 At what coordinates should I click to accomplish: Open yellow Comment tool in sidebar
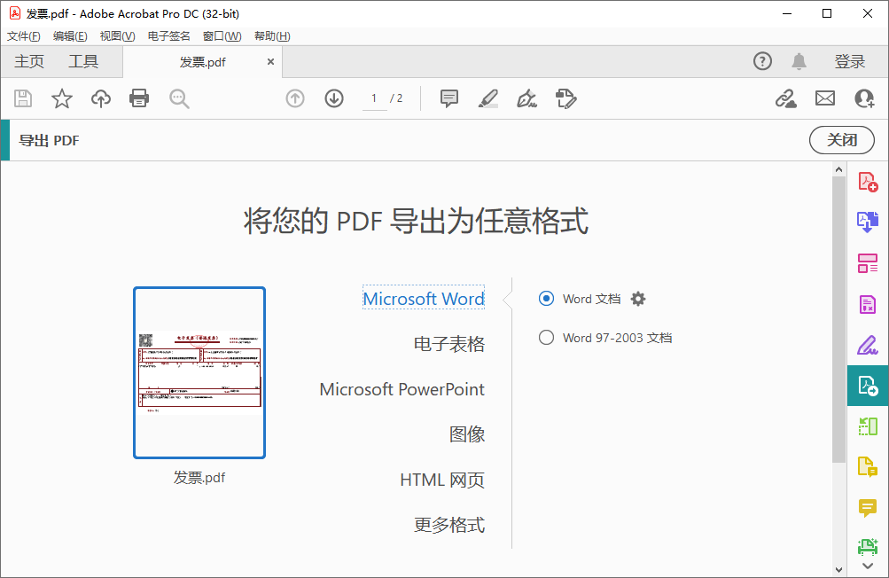click(868, 508)
